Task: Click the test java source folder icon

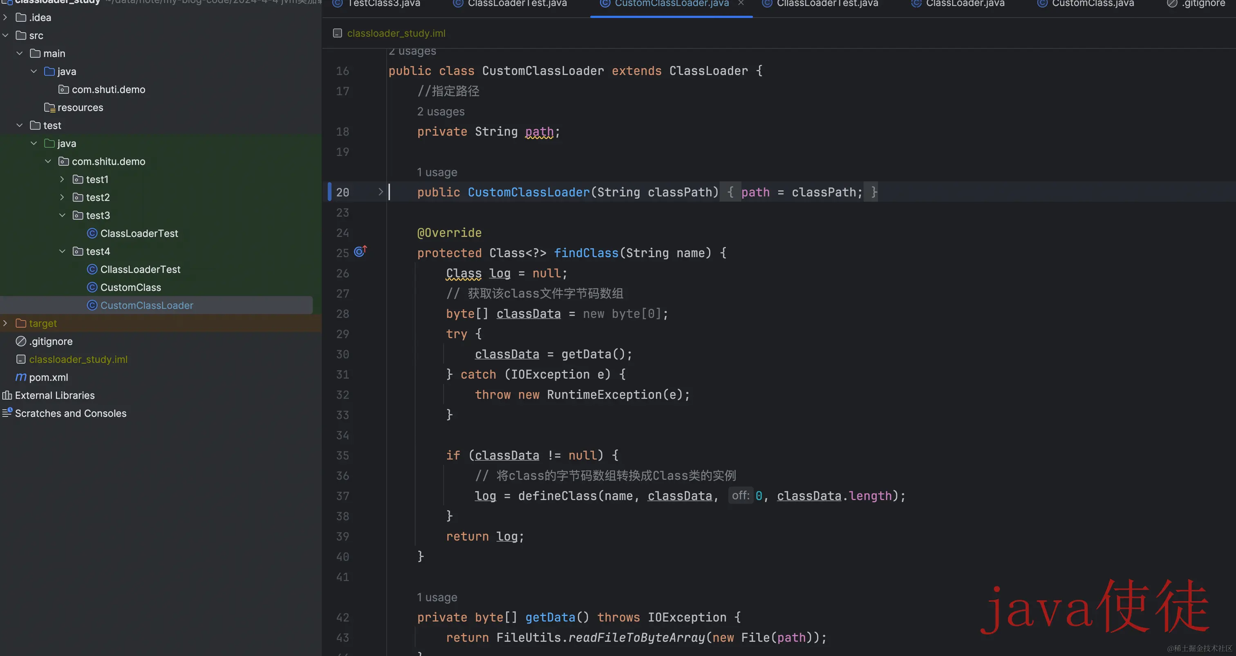Action: [x=49, y=143]
